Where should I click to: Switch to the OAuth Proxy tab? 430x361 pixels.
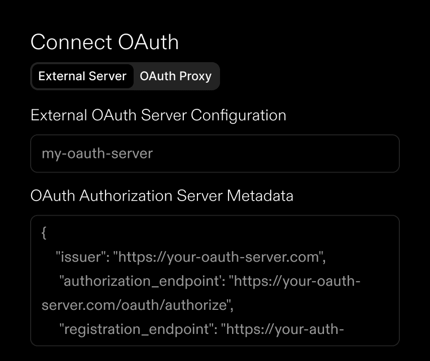point(176,76)
